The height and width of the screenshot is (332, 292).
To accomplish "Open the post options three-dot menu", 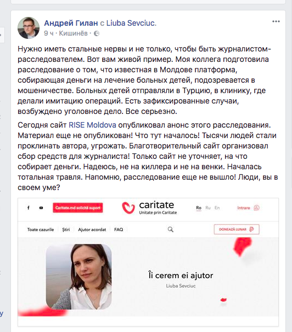I will (x=276, y=21).
